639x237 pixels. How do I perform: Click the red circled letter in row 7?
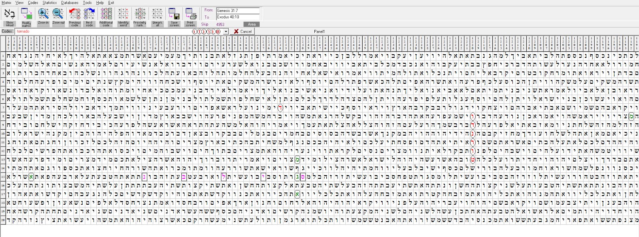(280, 107)
